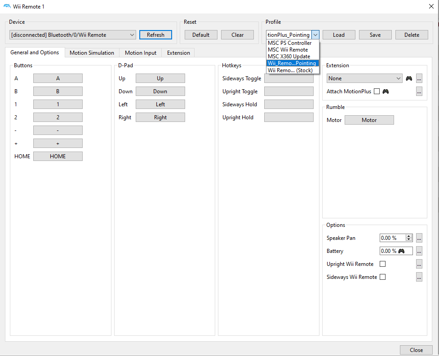The width and height of the screenshot is (439, 356).
Task: Click the Upright Toggle hotkey field
Action: pos(289,91)
